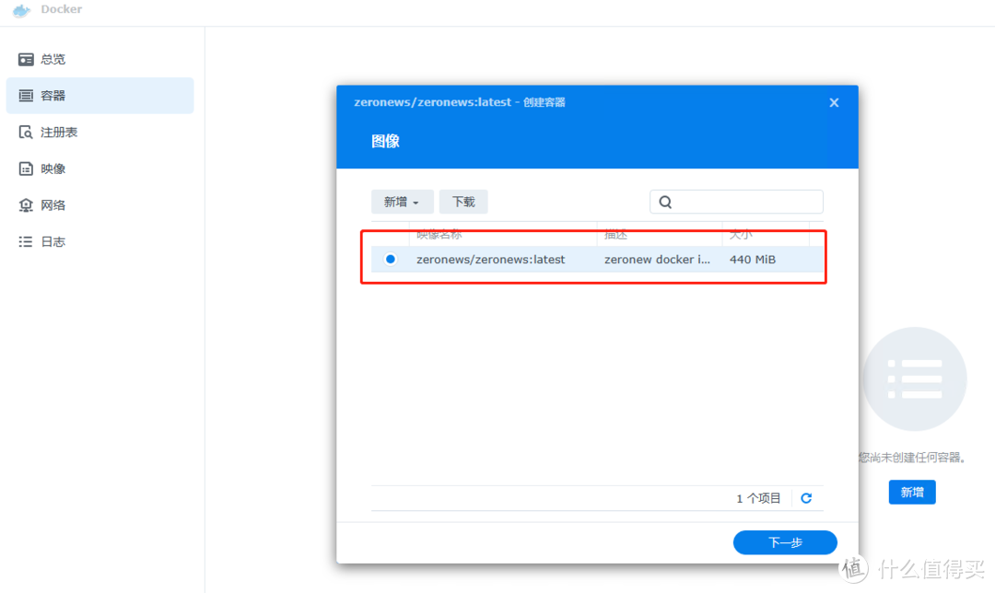Screen dimensions: 995x593
Task: Select the 容器 container sidebar icon
Action: click(x=27, y=95)
